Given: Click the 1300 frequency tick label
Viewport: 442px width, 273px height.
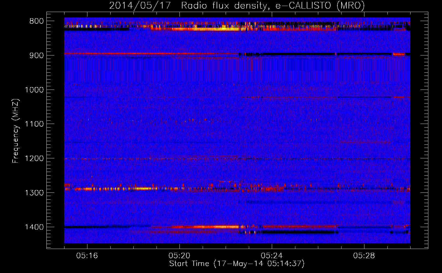Looking at the screenshot, I should (34, 193).
